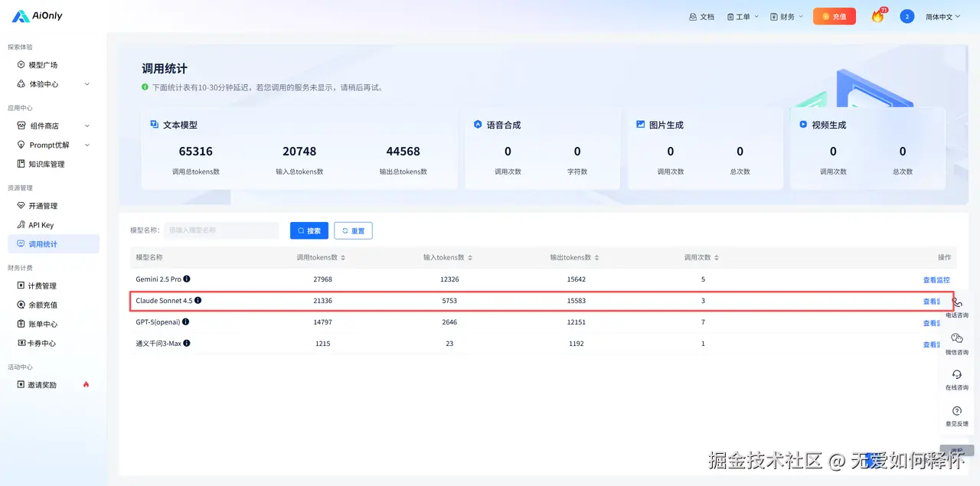
Task: Click the 体验中心 sidebar item
Action: click(54, 84)
